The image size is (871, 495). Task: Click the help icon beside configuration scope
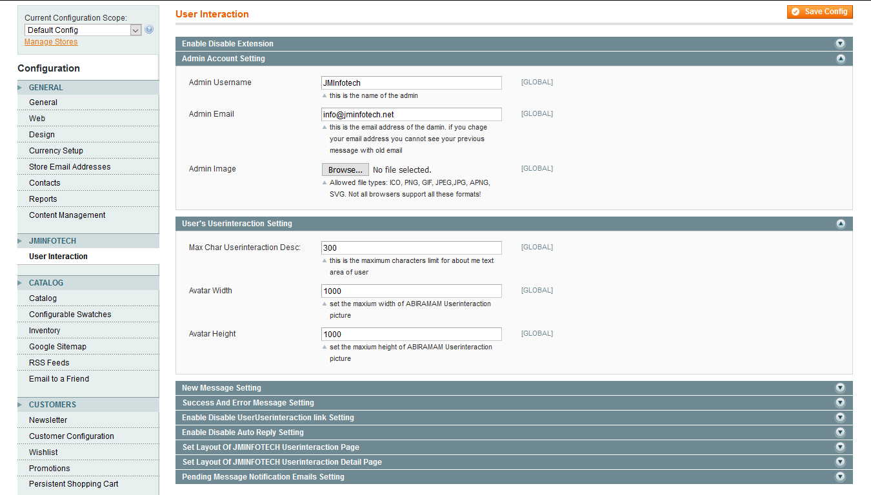pyautogui.click(x=149, y=30)
